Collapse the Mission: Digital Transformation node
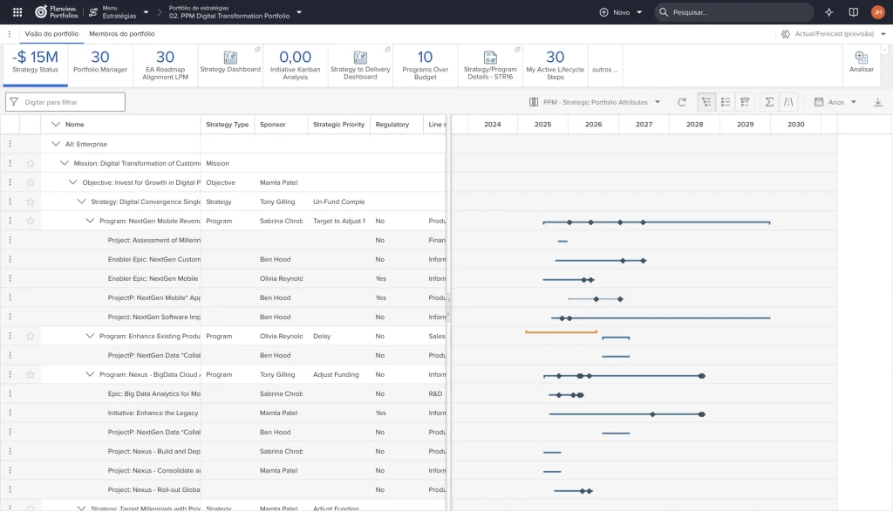Viewport: 893px width, 512px height. coord(64,163)
